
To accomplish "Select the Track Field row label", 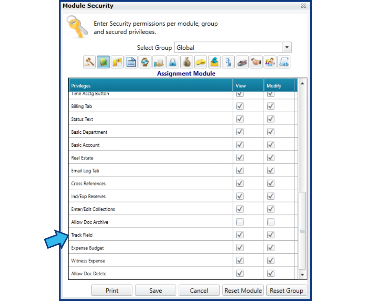I will [x=82, y=235].
